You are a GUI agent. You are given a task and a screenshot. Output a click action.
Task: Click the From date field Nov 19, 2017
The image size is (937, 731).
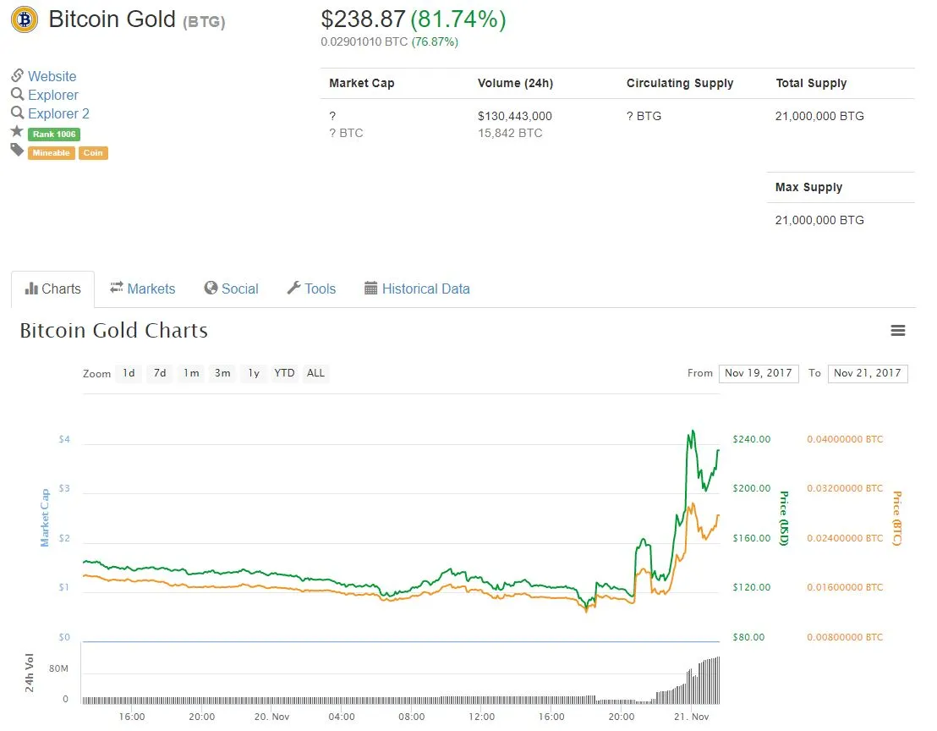tap(759, 374)
